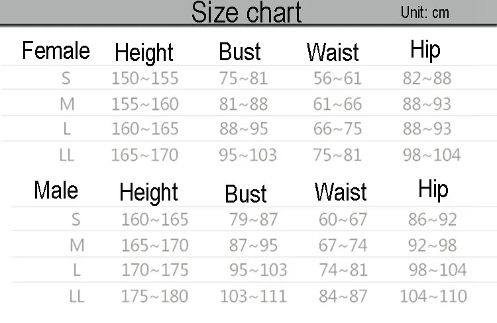The image size is (497, 323).
Task: Click the 'Male' section heading
Action: (x=56, y=190)
